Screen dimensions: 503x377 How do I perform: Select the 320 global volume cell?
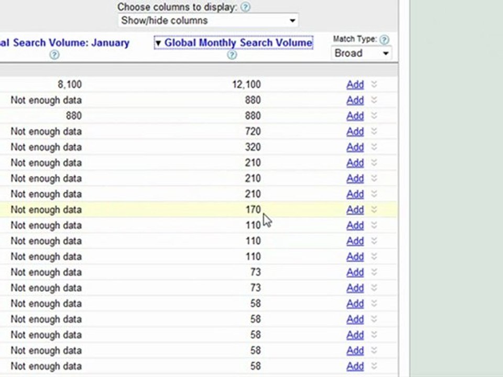pos(253,147)
